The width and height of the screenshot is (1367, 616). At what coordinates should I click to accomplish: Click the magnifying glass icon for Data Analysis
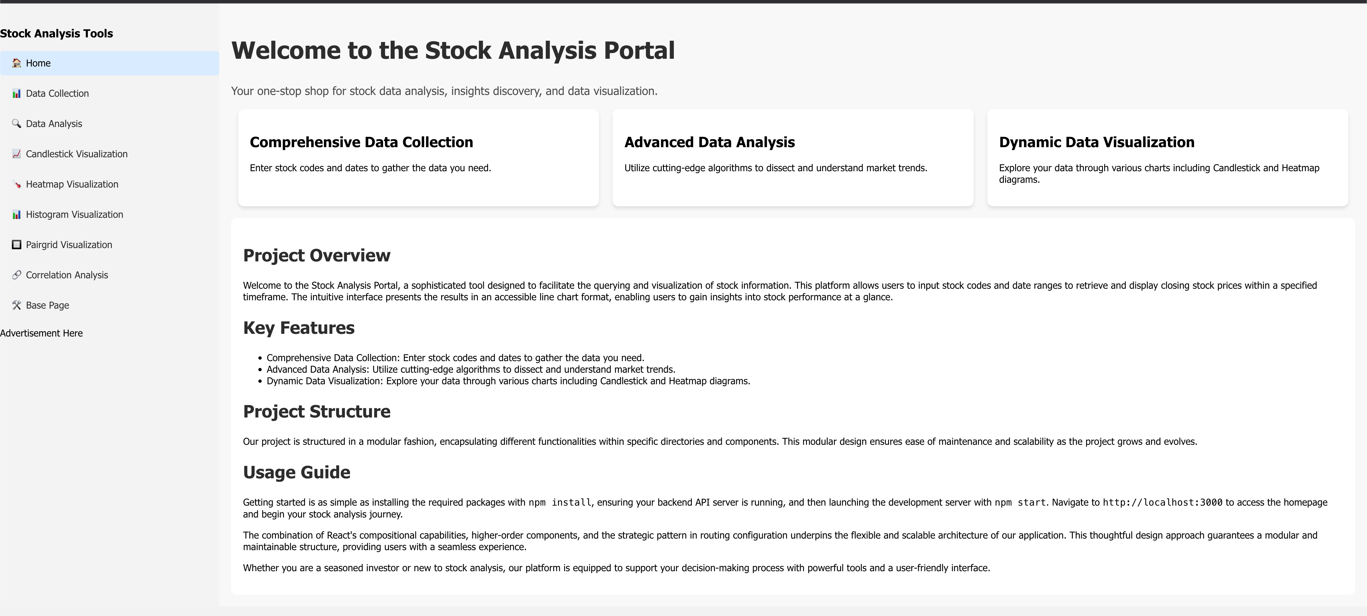[x=16, y=123]
